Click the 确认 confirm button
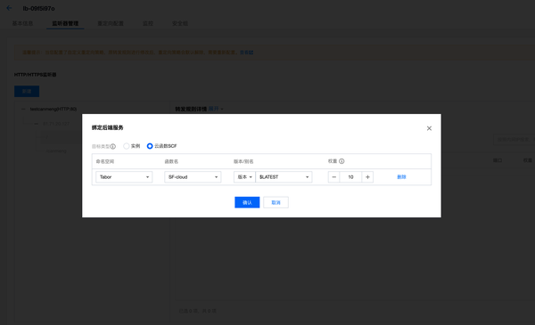Screen dimensions: 535x325 pyautogui.click(x=247, y=202)
